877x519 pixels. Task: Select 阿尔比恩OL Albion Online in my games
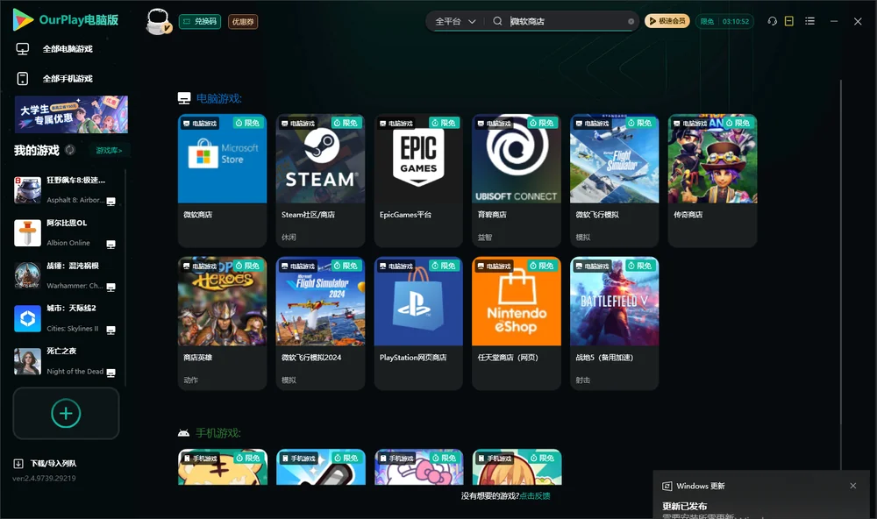click(65, 232)
